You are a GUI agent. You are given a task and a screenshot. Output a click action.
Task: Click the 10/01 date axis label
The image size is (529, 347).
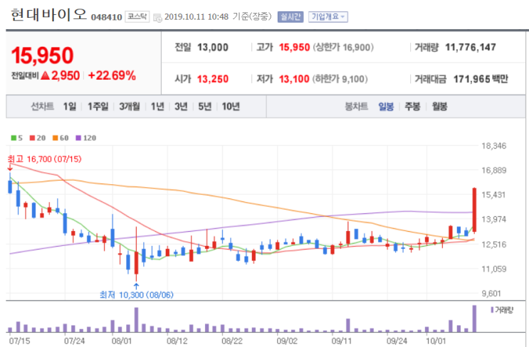click(436, 341)
